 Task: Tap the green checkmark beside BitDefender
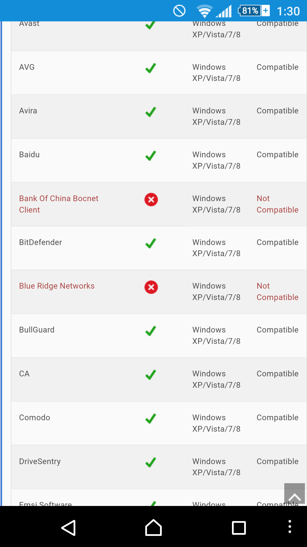(150, 243)
